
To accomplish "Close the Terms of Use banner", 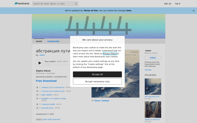I will [193, 11].
